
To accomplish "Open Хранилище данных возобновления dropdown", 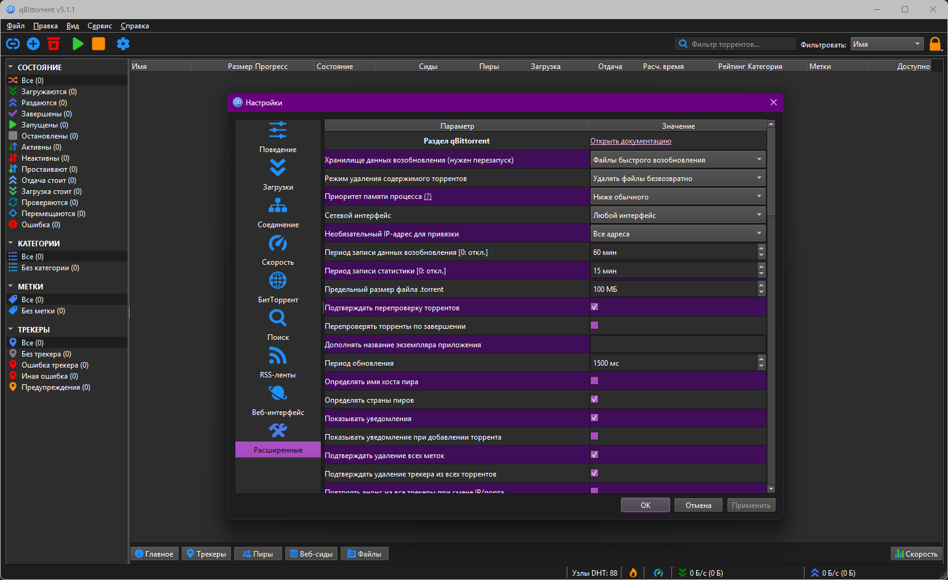I will point(678,159).
